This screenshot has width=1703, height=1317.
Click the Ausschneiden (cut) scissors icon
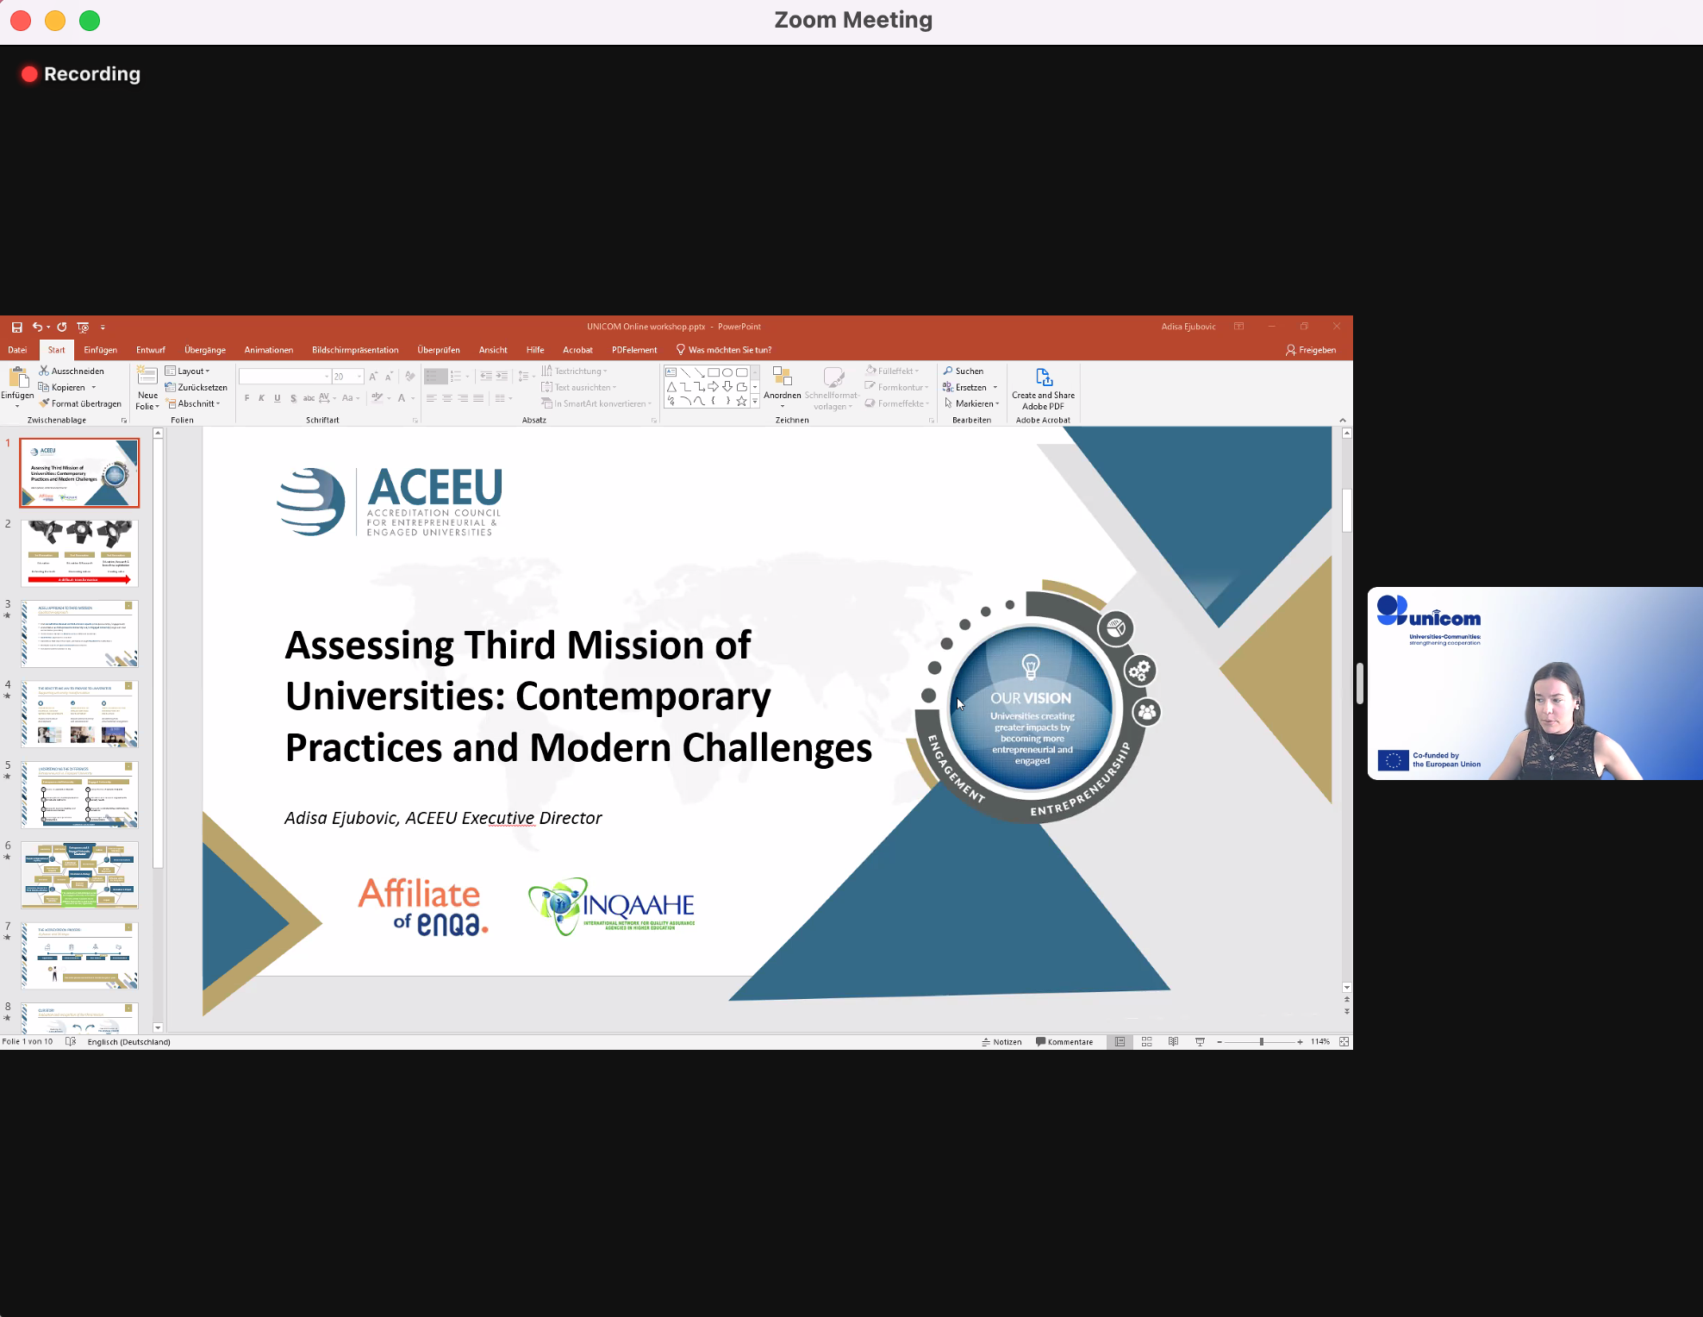coord(44,371)
